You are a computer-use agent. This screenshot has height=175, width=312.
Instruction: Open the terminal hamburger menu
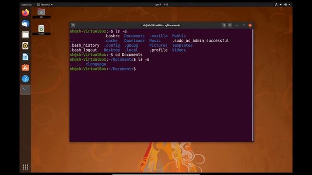click(230, 25)
